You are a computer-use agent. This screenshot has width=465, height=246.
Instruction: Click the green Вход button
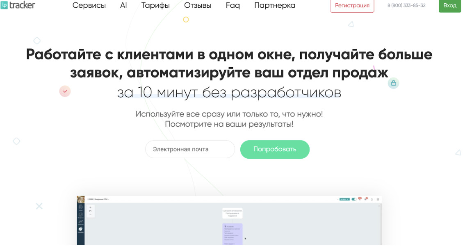click(x=449, y=6)
